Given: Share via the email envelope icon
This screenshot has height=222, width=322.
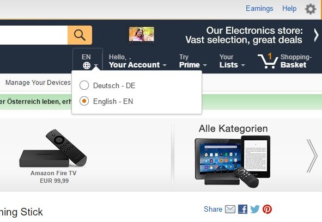Looking at the screenshot, I should coord(230,209).
